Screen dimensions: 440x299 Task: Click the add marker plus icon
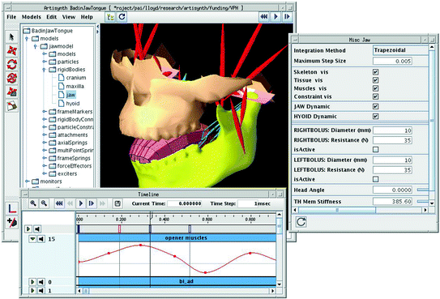tap(12, 222)
